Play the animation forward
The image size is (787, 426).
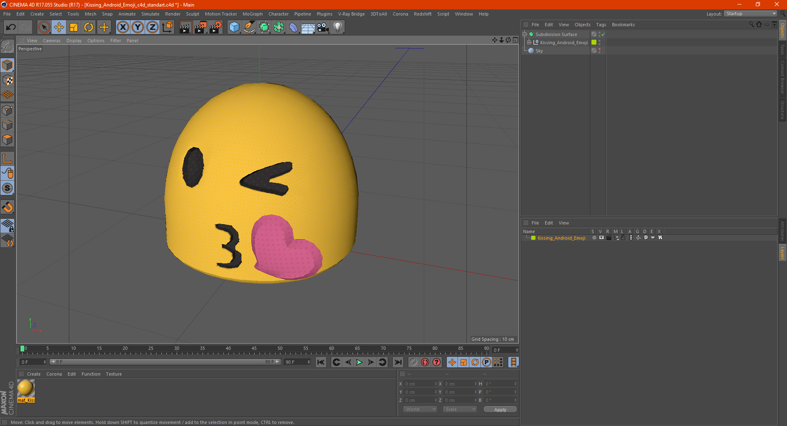359,362
